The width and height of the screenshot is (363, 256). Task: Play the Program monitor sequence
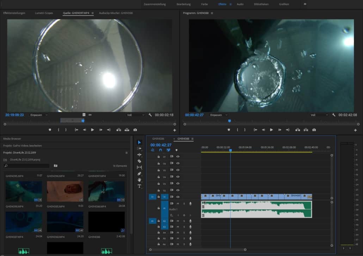tap(271, 130)
